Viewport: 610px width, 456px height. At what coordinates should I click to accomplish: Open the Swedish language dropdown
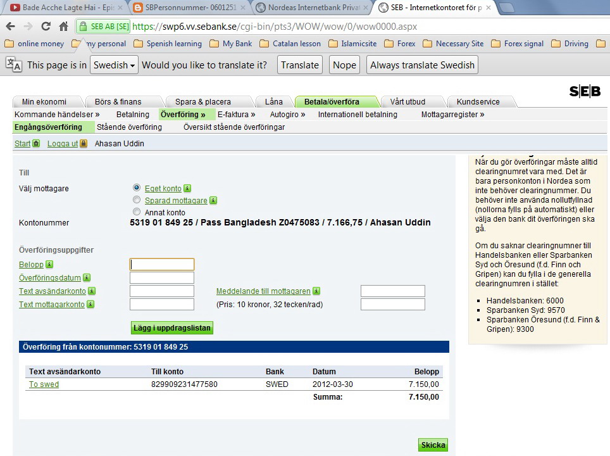(x=114, y=65)
